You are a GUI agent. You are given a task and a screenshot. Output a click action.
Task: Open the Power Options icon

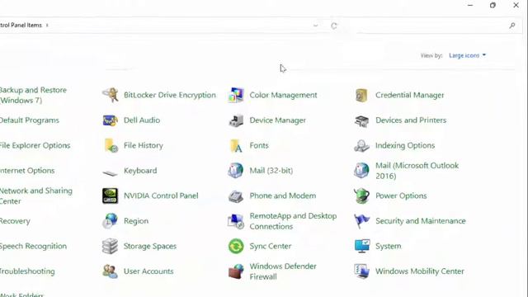click(361, 196)
